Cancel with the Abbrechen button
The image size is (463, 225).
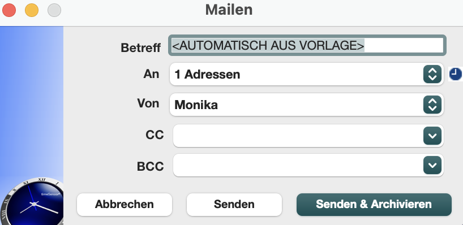pyautogui.click(x=125, y=204)
